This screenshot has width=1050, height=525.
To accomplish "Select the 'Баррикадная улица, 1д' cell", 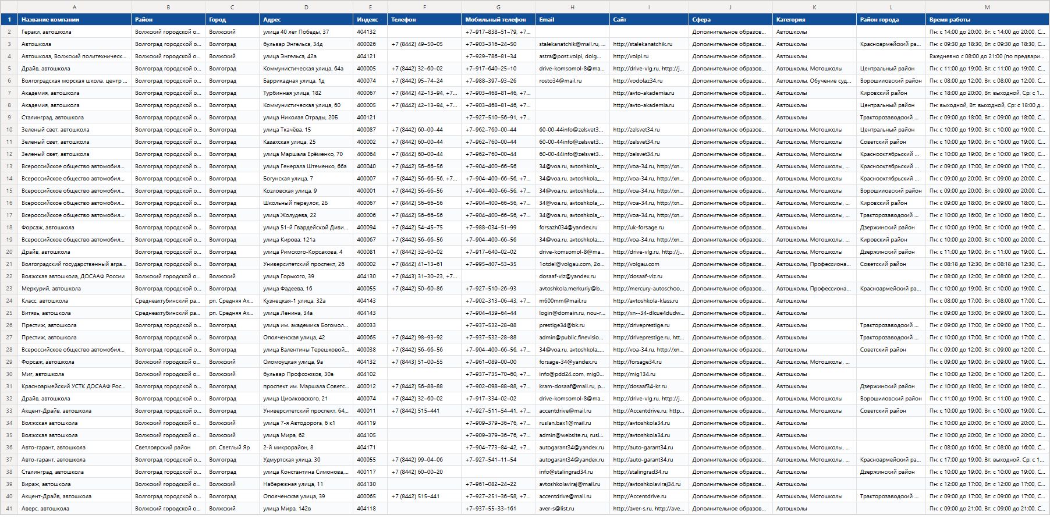I will click(306, 81).
